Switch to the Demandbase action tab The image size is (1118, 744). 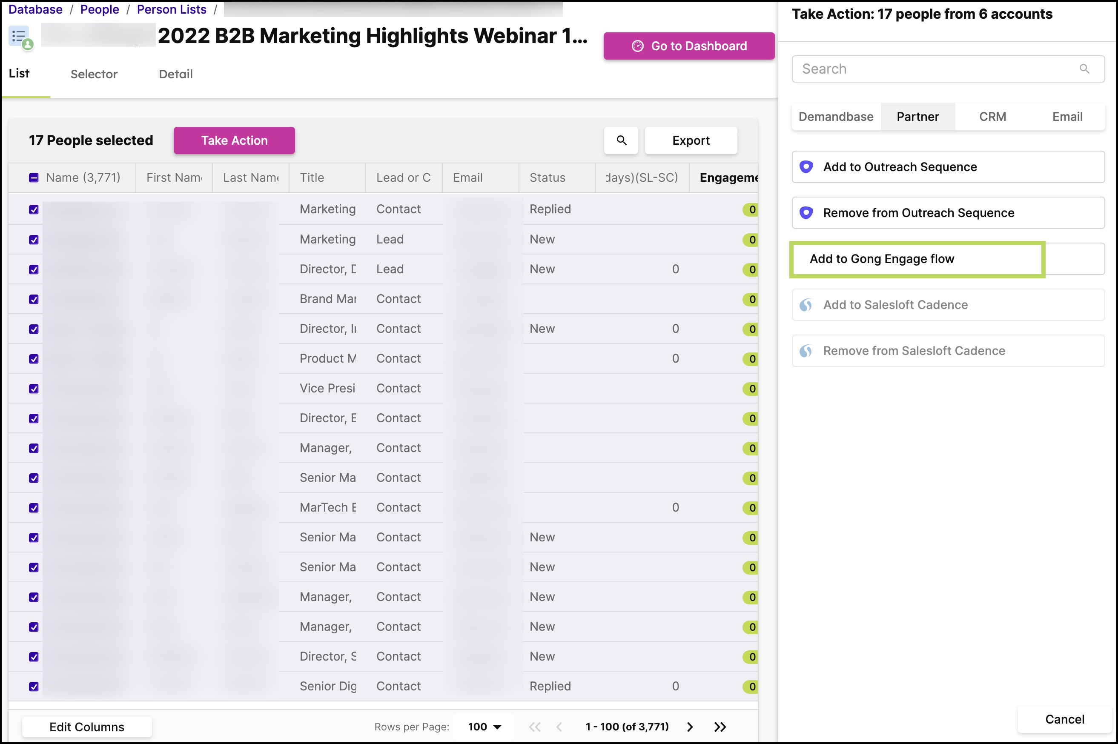[835, 117]
